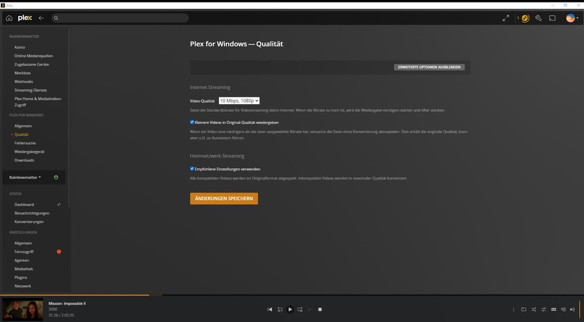Go back with the arrow icon

pos(41,18)
